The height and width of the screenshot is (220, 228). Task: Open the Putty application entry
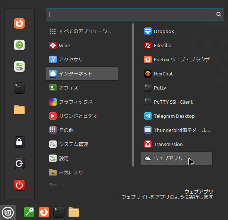coord(177,88)
